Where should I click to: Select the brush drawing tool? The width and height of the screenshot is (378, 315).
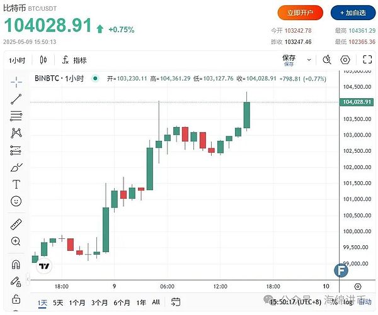tap(16, 167)
